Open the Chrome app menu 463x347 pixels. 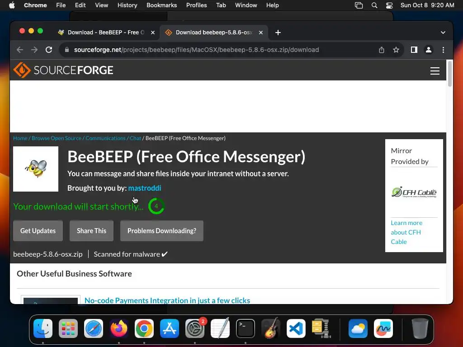(x=35, y=5)
